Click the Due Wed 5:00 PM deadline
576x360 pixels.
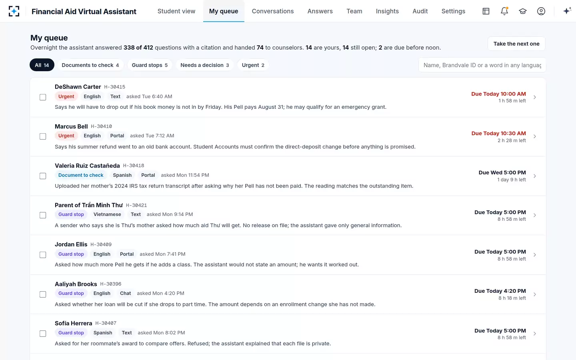(x=502, y=173)
